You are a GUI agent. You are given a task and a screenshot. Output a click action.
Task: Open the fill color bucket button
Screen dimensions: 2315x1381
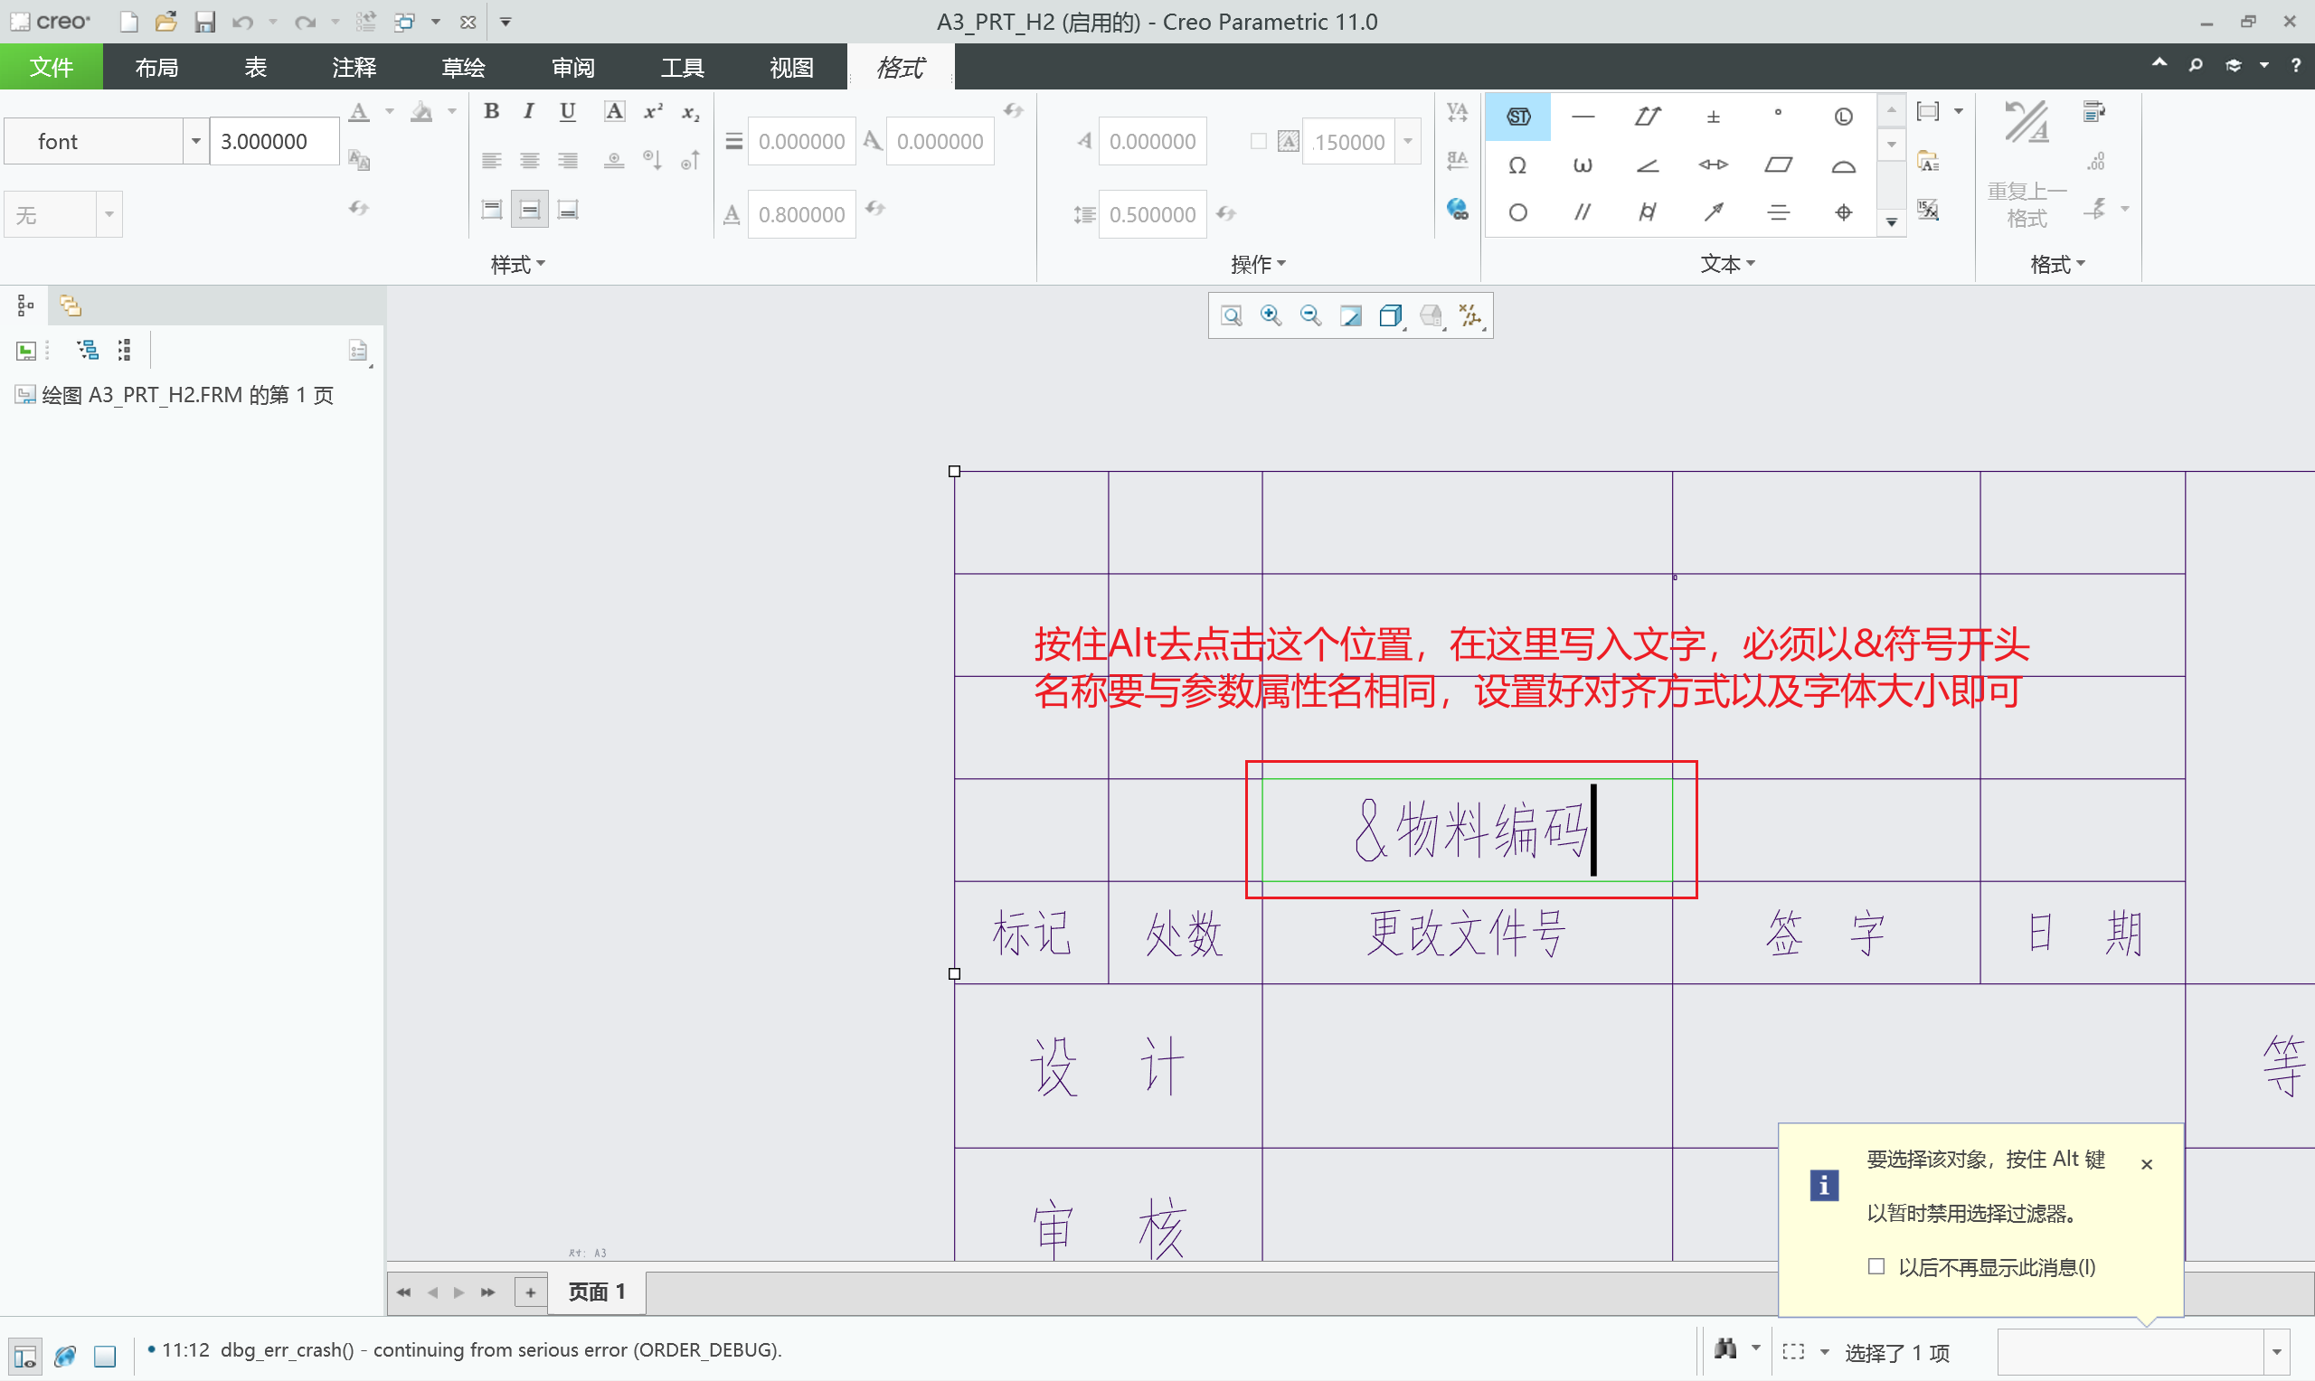point(421,112)
